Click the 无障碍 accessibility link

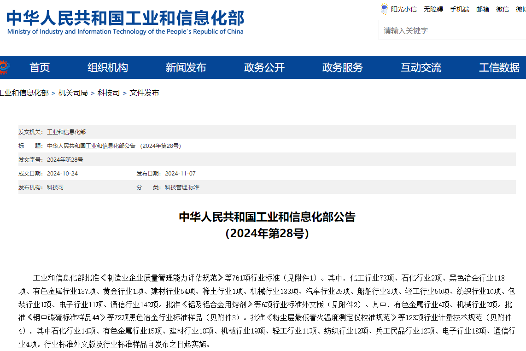433,9
